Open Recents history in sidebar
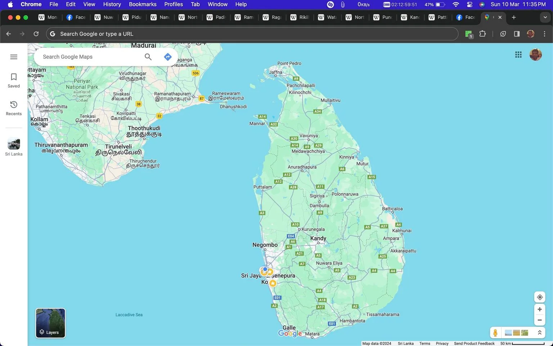 pos(14,108)
